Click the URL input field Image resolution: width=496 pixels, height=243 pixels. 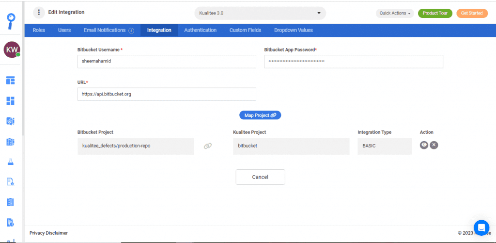(167, 94)
